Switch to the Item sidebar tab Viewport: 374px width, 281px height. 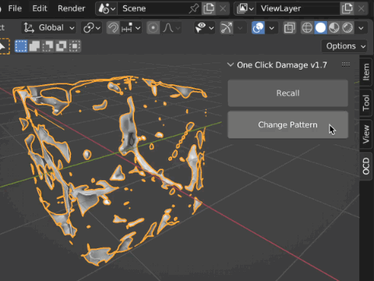(x=366, y=72)
